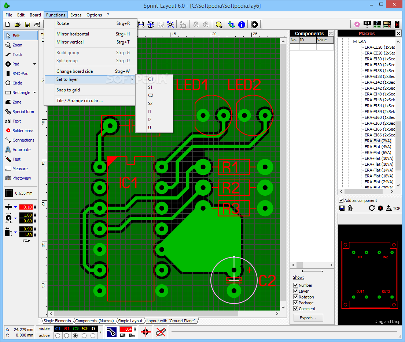Choose Mirror horizontal menu entry
Image resolution: width=405 pixels, height=342 pixels.
coord(91,34)
